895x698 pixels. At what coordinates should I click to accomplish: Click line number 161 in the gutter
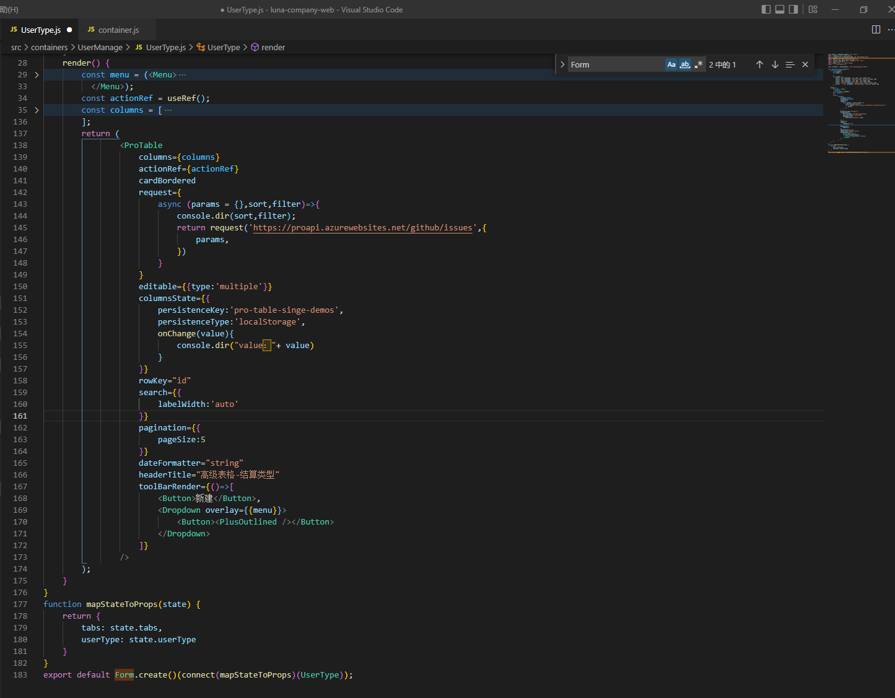pyautogui.click(x=20, y=416)
